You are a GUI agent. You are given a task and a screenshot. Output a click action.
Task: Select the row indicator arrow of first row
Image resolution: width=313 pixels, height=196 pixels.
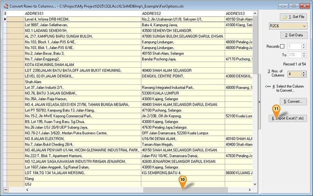click(5, 19)
